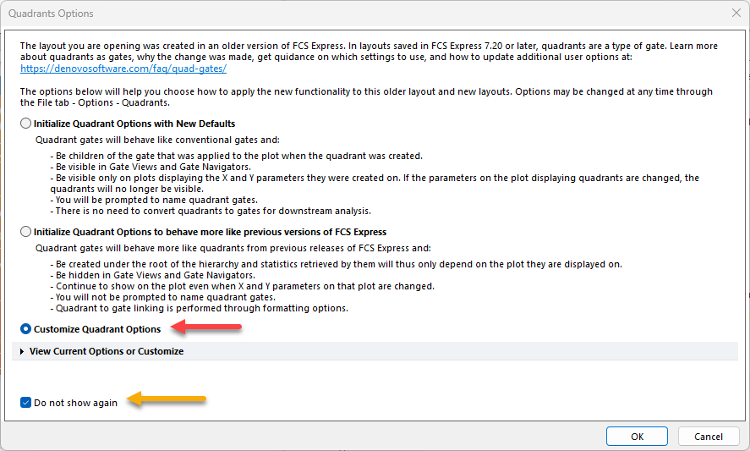Confirm the dialog with OK
Screen dimensions: 750x451
(x=637, y=437)
